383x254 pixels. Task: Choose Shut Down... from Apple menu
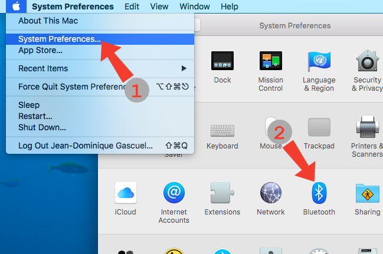coord(100,127)
